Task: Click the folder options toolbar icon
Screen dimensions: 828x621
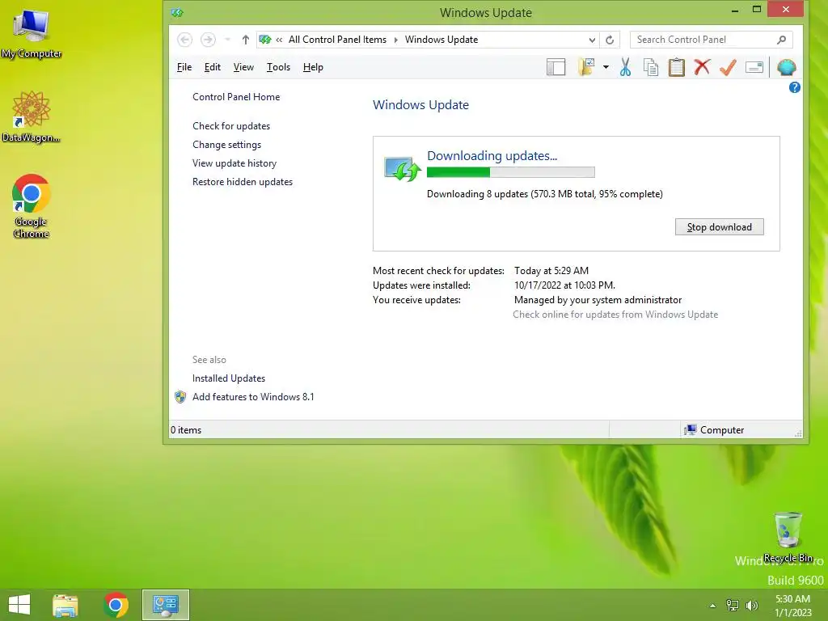Action: click(586, 67)
